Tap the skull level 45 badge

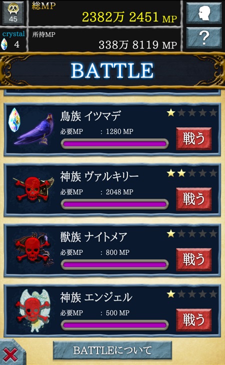(13, 13)
